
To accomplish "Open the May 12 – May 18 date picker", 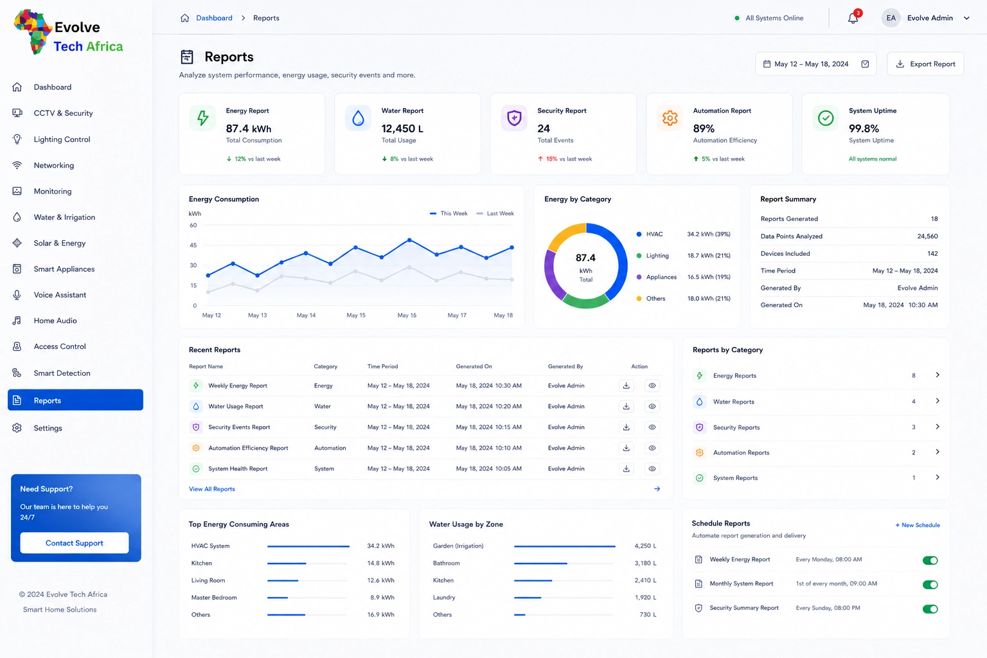I will pyautogui.click(x=816, y=64).
